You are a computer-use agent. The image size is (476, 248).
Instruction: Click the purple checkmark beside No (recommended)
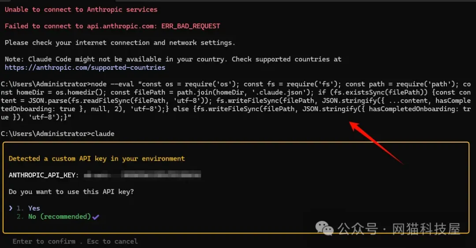pyautogui.click(x=96, y=217)
